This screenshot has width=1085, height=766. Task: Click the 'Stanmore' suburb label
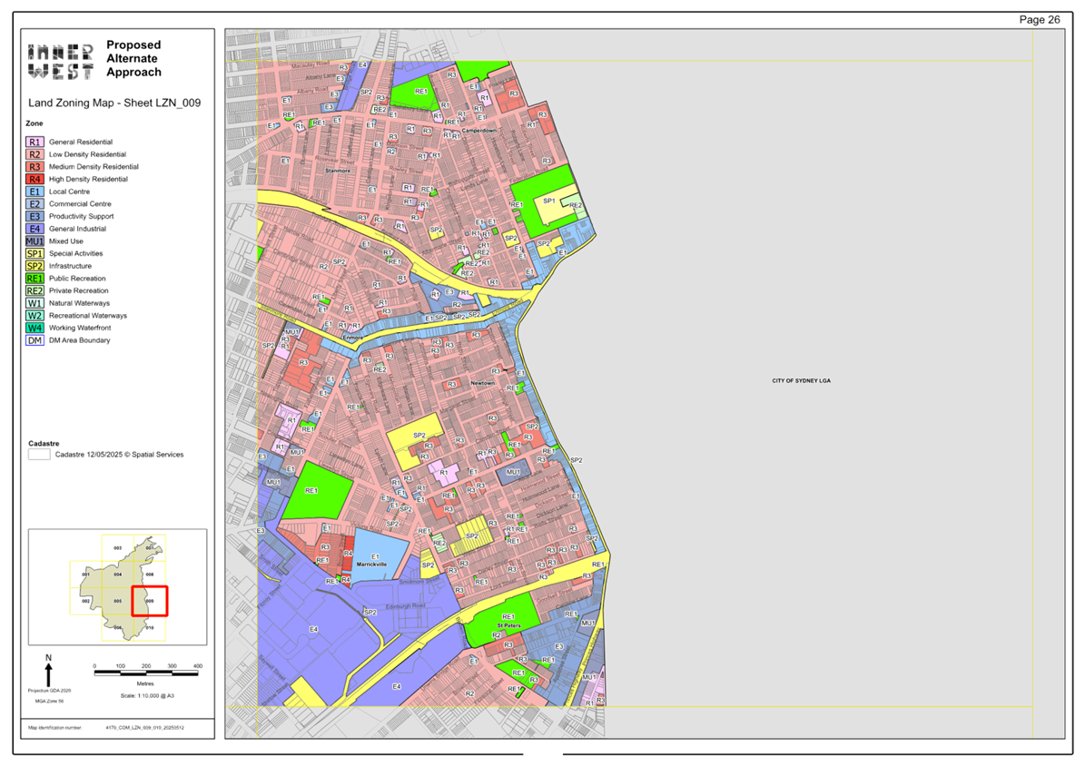coord(338,171)
